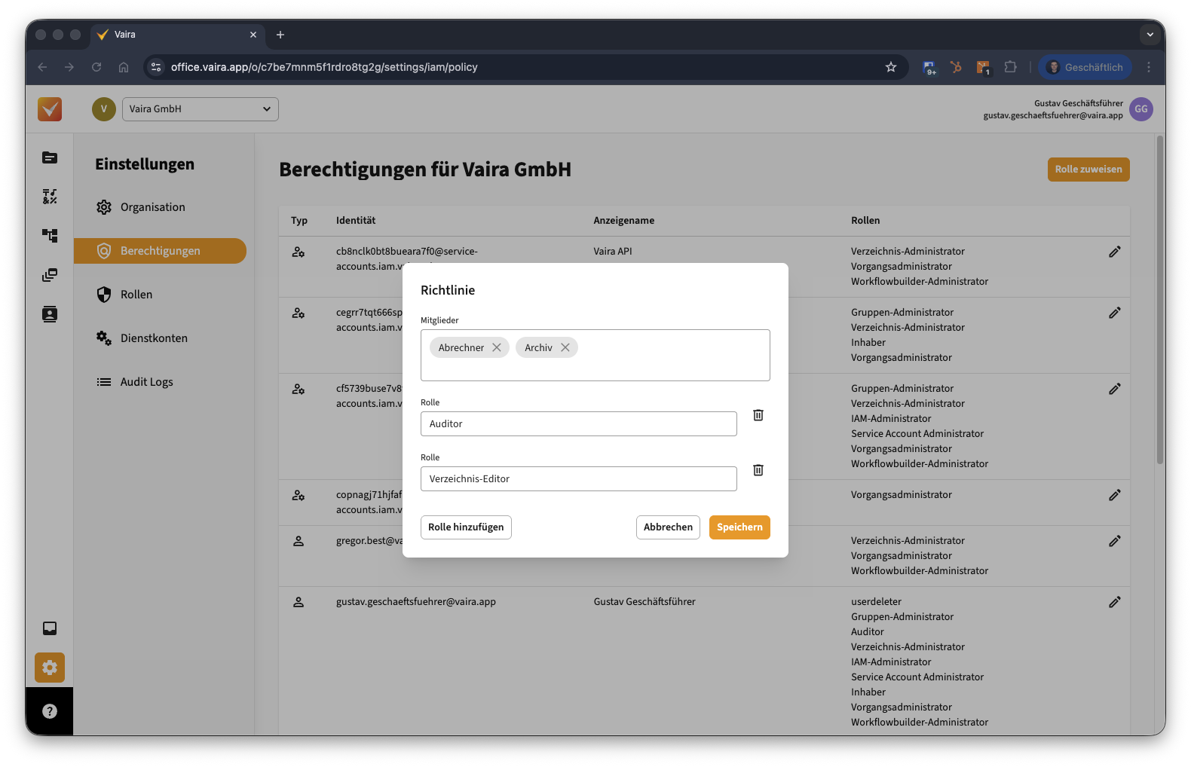Expand the Vaira GmbH organisation dropdown

coord(201,109)
